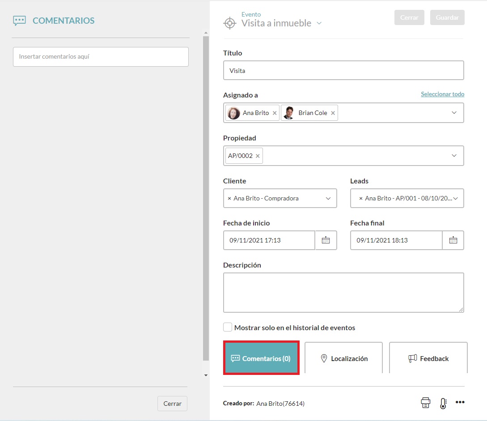Clear the selected Leads entry
This screenshot has width=487, height=421.
click(x=360, y=198)
